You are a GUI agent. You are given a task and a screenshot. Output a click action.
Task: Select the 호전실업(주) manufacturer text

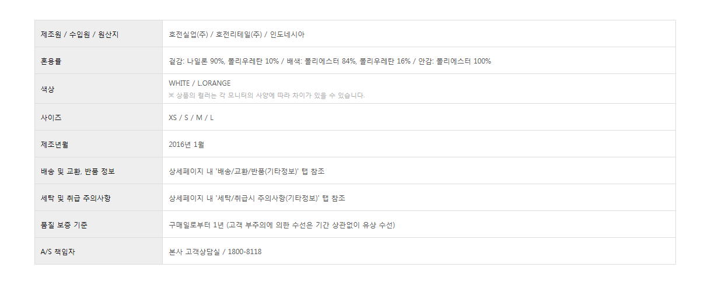coord(188,34)
